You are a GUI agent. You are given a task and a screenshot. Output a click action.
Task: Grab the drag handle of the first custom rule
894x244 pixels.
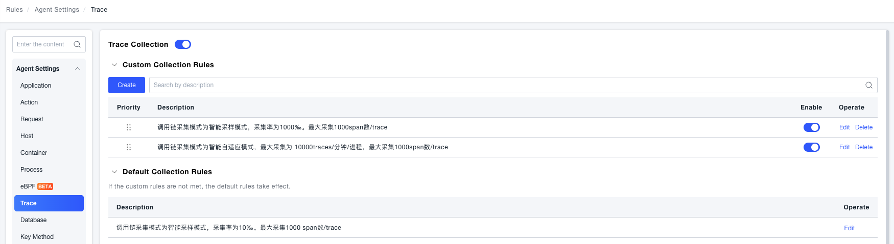129,127
